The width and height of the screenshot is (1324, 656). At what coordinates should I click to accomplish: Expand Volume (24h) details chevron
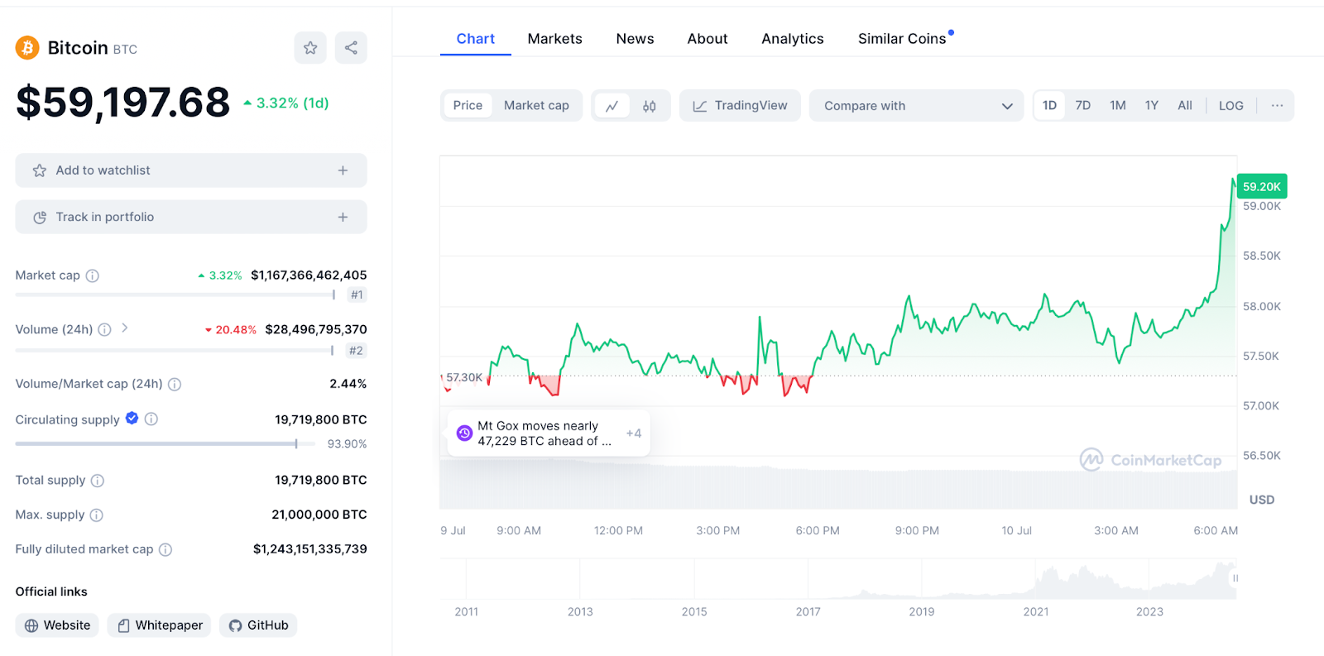pyautogui.click(x=125, y=328)
